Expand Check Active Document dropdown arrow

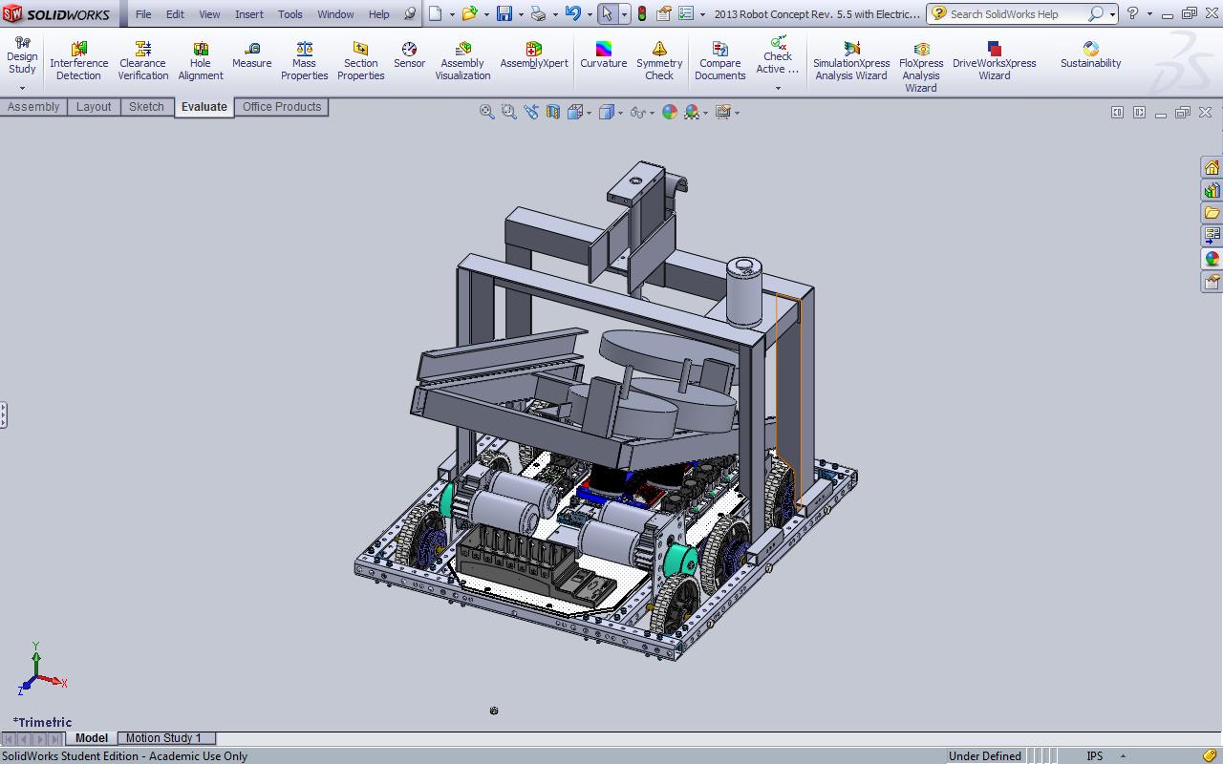778,88
